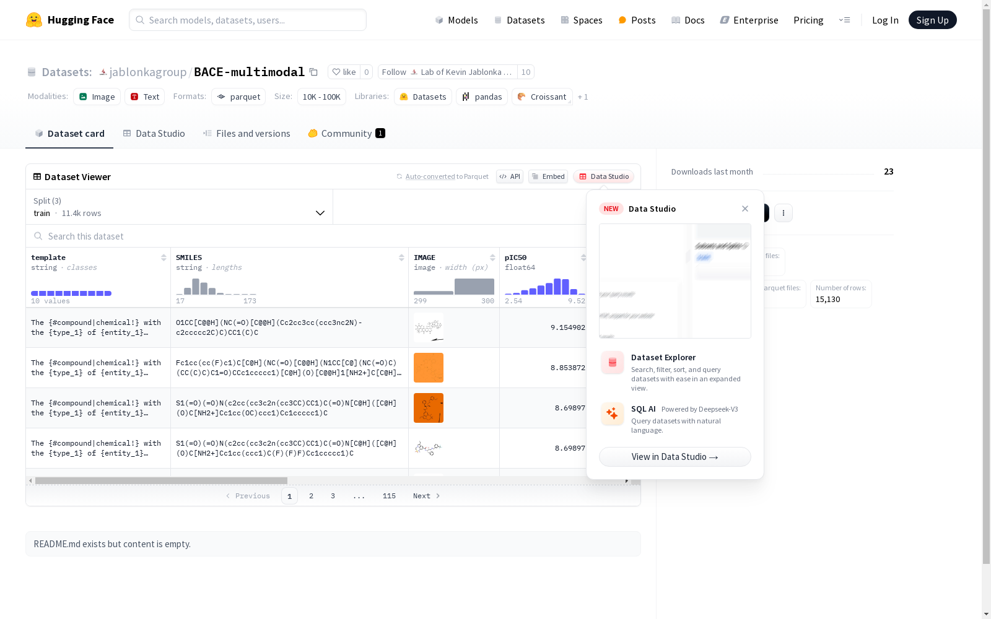Click the API button in Dataset Viewer
Screen dimensions: 991x619
tap(510, 176)
